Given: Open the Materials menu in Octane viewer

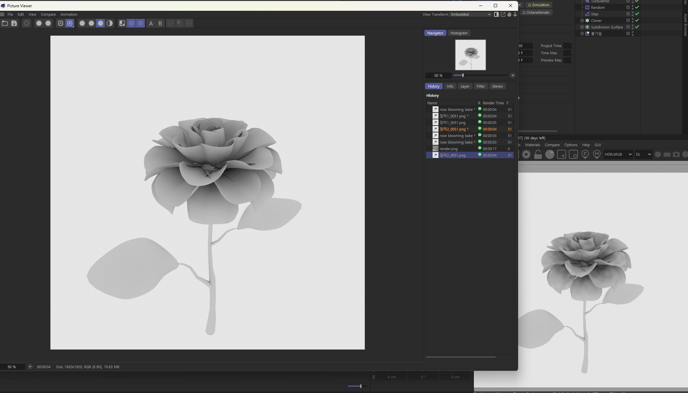Looking at the screenshot, I should (532, 145).
